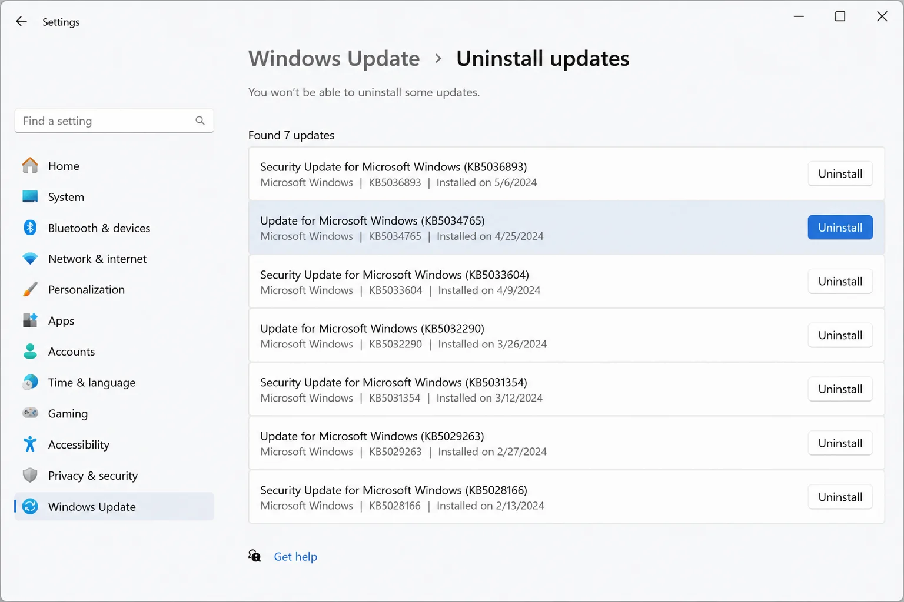Click the 'Found 7 updates' label
Screen dimensions: 904x602
coord(291,135)
